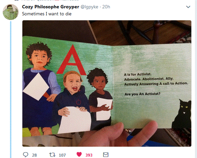
Task: Open the green frog profile avatar
Action: (x=11, y=12)
